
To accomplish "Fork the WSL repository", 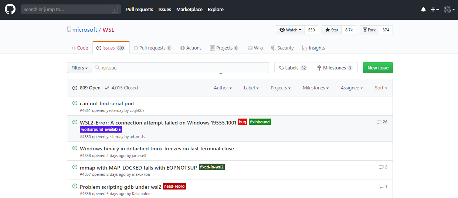I will pos(369,30).
